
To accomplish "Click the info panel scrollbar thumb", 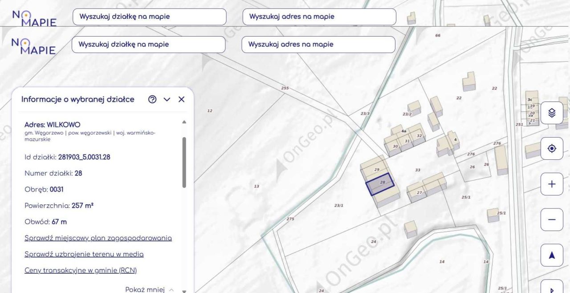I will click(184, 162).
